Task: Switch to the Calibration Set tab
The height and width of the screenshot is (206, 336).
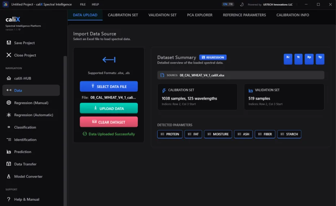Action: (x=123, y=15)
